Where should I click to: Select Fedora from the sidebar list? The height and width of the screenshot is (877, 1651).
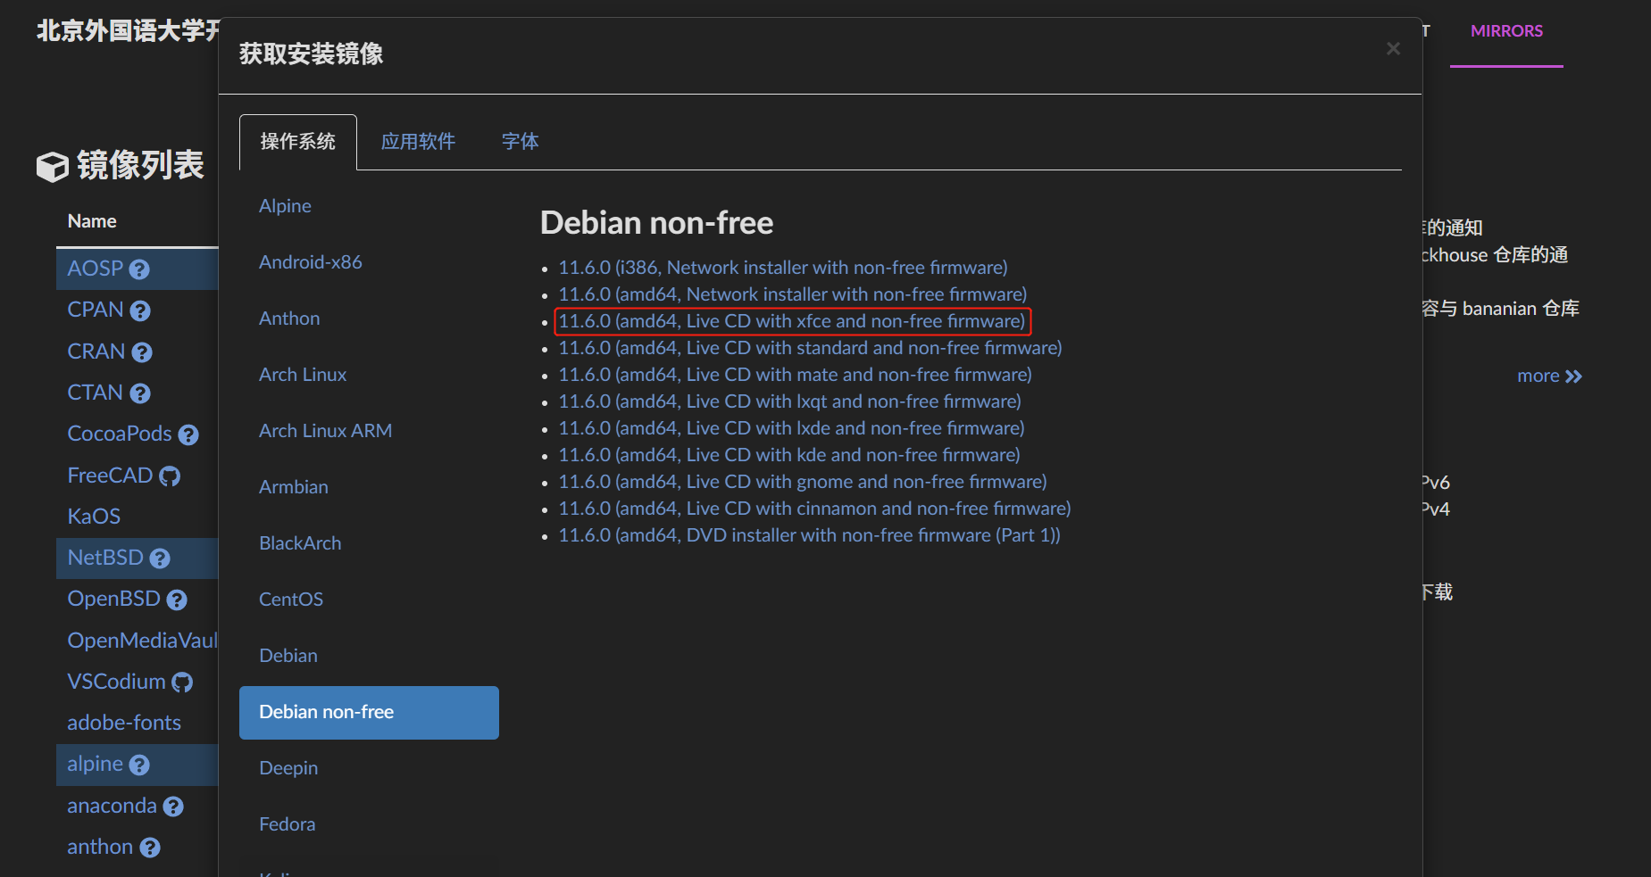pyautogui.click(x=288, y=824)
